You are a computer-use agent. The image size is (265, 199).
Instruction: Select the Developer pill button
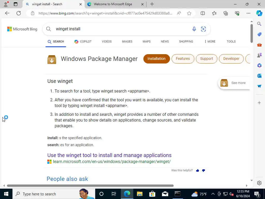(231, 59)
